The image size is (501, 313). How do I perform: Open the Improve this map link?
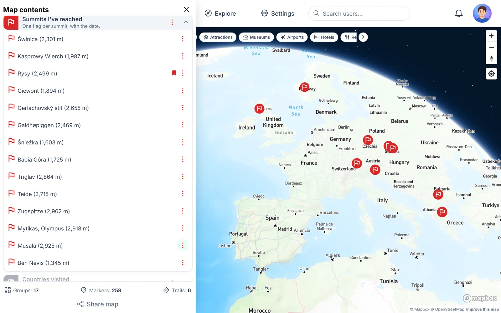(x=483, y=309)
